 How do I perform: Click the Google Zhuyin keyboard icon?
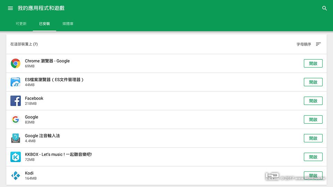16,138
